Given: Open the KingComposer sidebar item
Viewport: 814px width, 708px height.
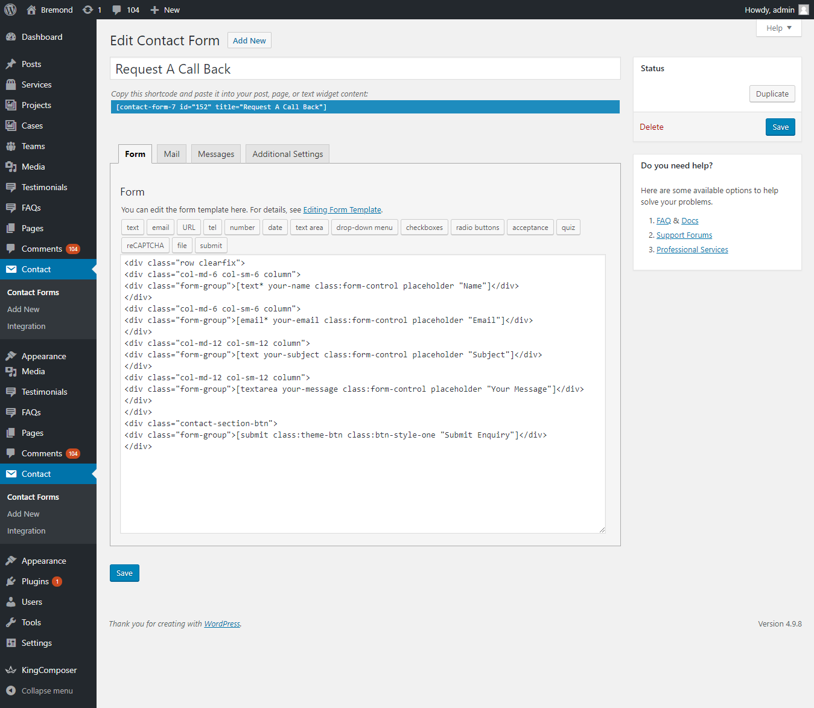Looking at the screenshot, I should point(49,670).
